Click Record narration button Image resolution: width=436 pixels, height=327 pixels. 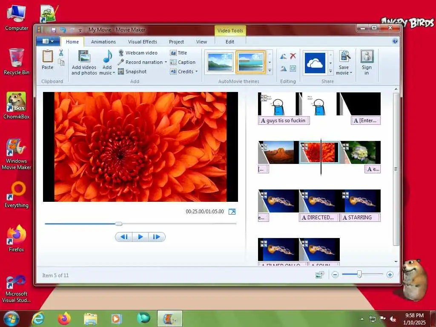[x=141, y=62]
